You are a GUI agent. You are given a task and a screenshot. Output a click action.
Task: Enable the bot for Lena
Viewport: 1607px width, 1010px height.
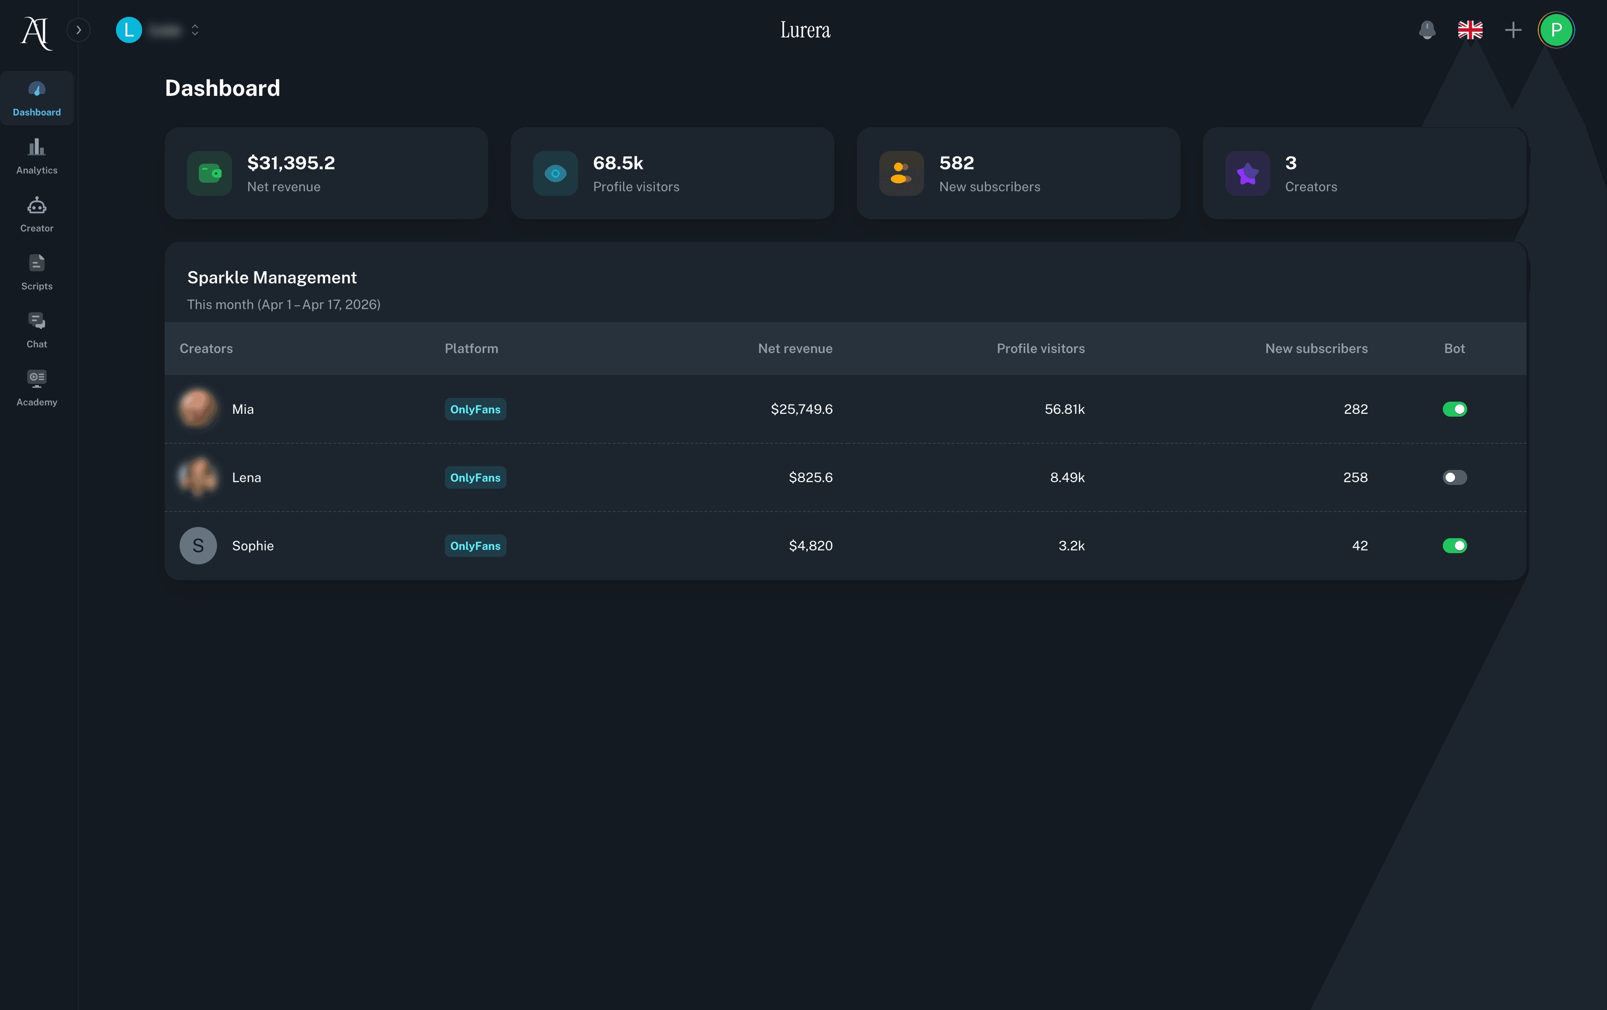coord(1455,477)
